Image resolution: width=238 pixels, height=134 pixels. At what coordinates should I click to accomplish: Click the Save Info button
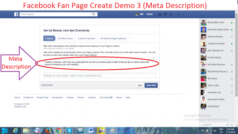coord(151,85)
